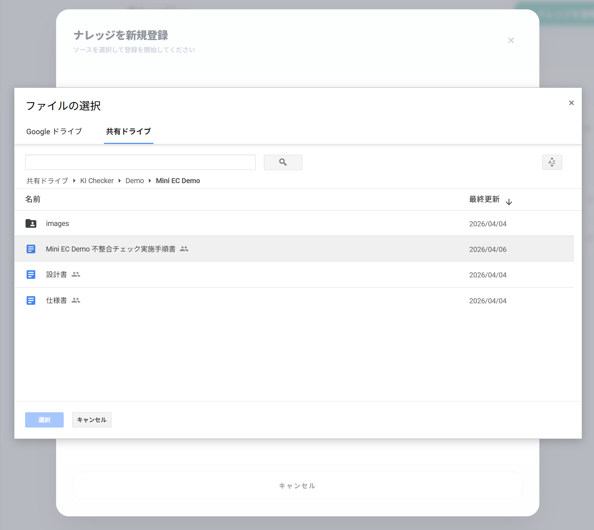Go to Demo folder in breadcrumb

(134, 181)
